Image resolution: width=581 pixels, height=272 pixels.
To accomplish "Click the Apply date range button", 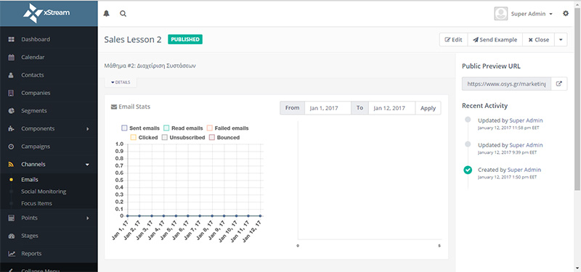I will [x=428, y=108].
